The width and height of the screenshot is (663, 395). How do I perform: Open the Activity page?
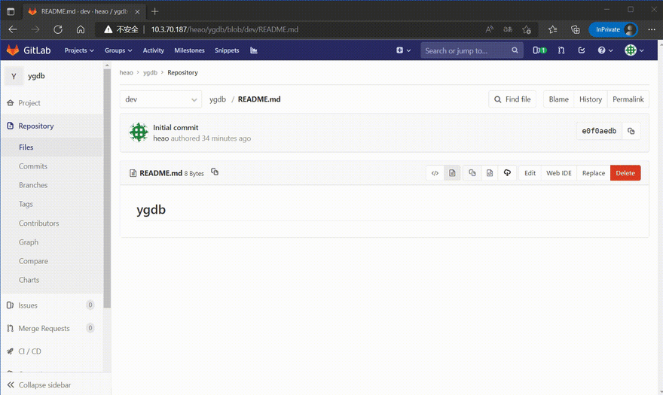coord(153,50)
